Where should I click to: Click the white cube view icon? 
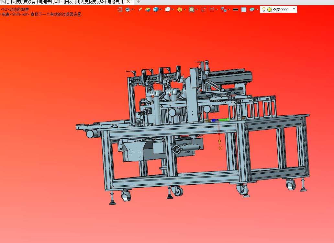(168, 9)
